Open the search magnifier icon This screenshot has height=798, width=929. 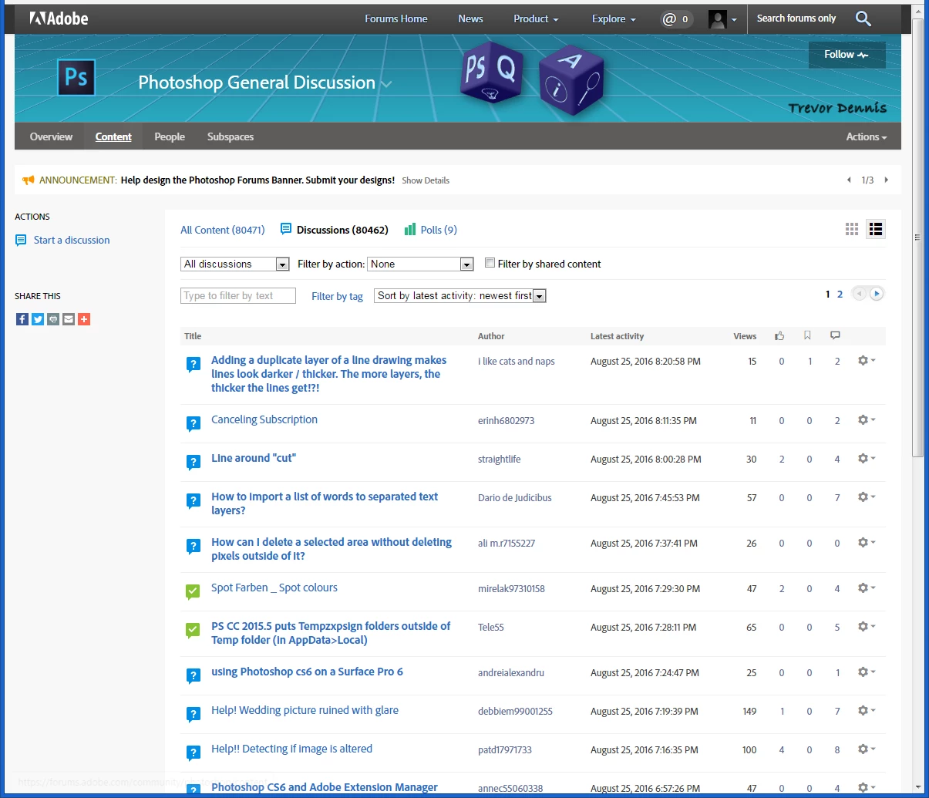pos(863,19)
